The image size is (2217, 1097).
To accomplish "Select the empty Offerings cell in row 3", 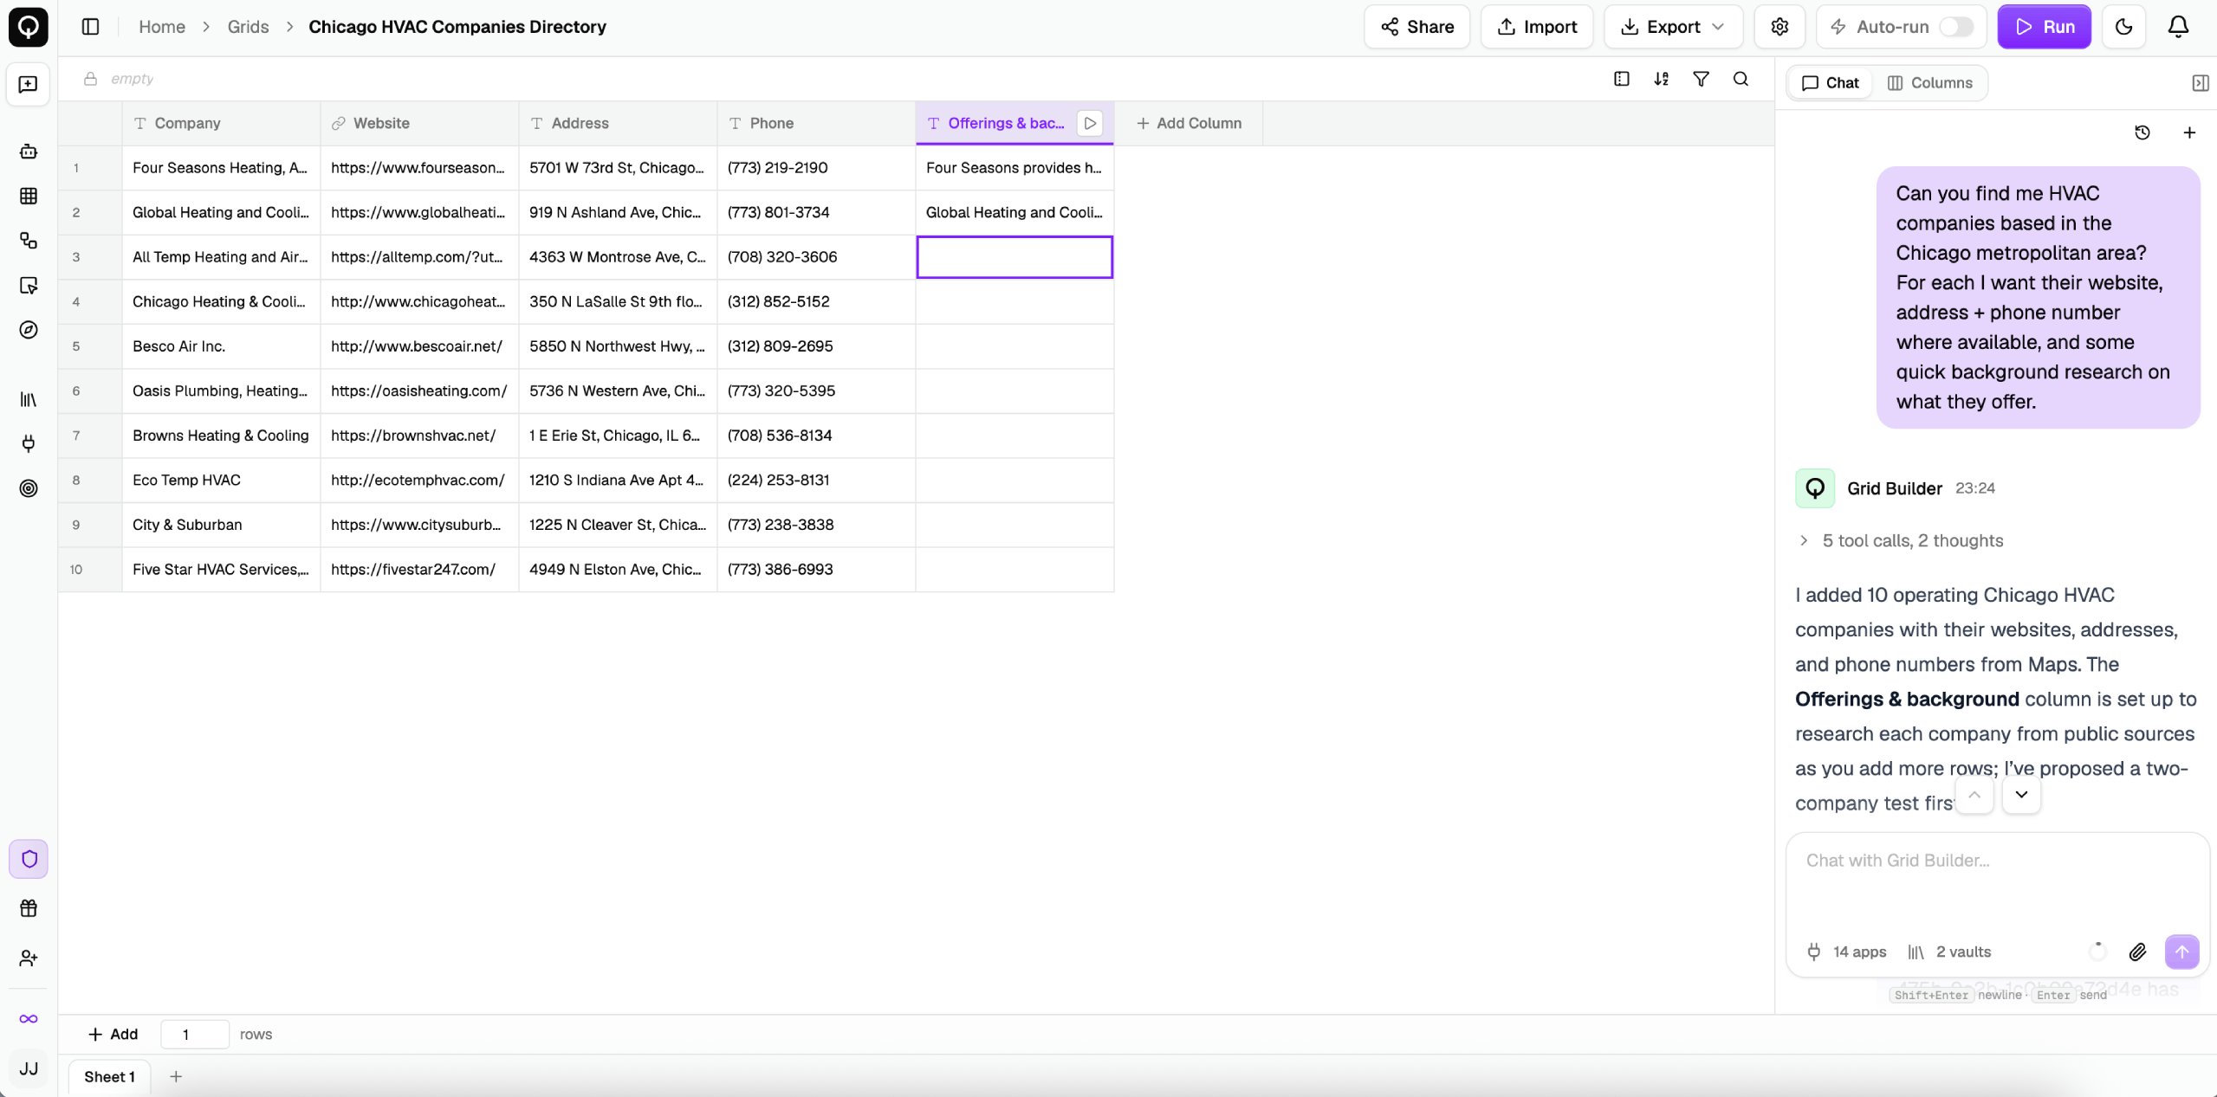I will 1015,257.
